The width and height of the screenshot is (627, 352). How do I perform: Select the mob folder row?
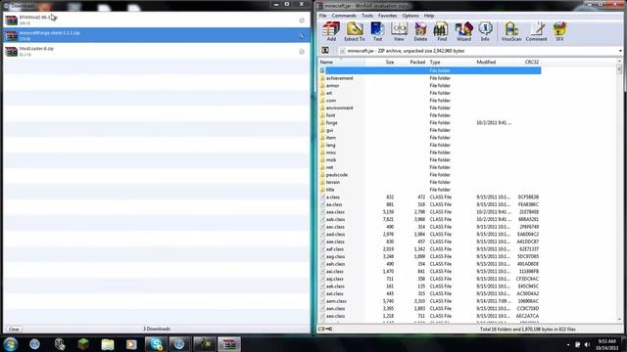coord(430,160)
